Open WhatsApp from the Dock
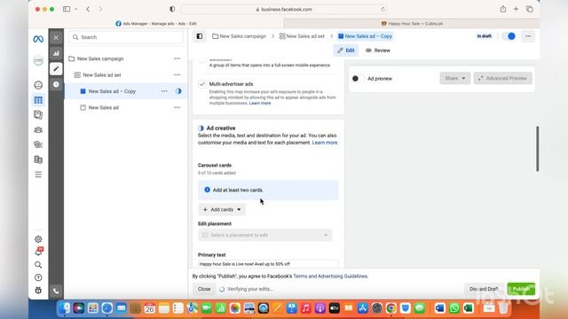Image resolution: width=568 pixels, height=319 pixels. (x=454, y=308)
